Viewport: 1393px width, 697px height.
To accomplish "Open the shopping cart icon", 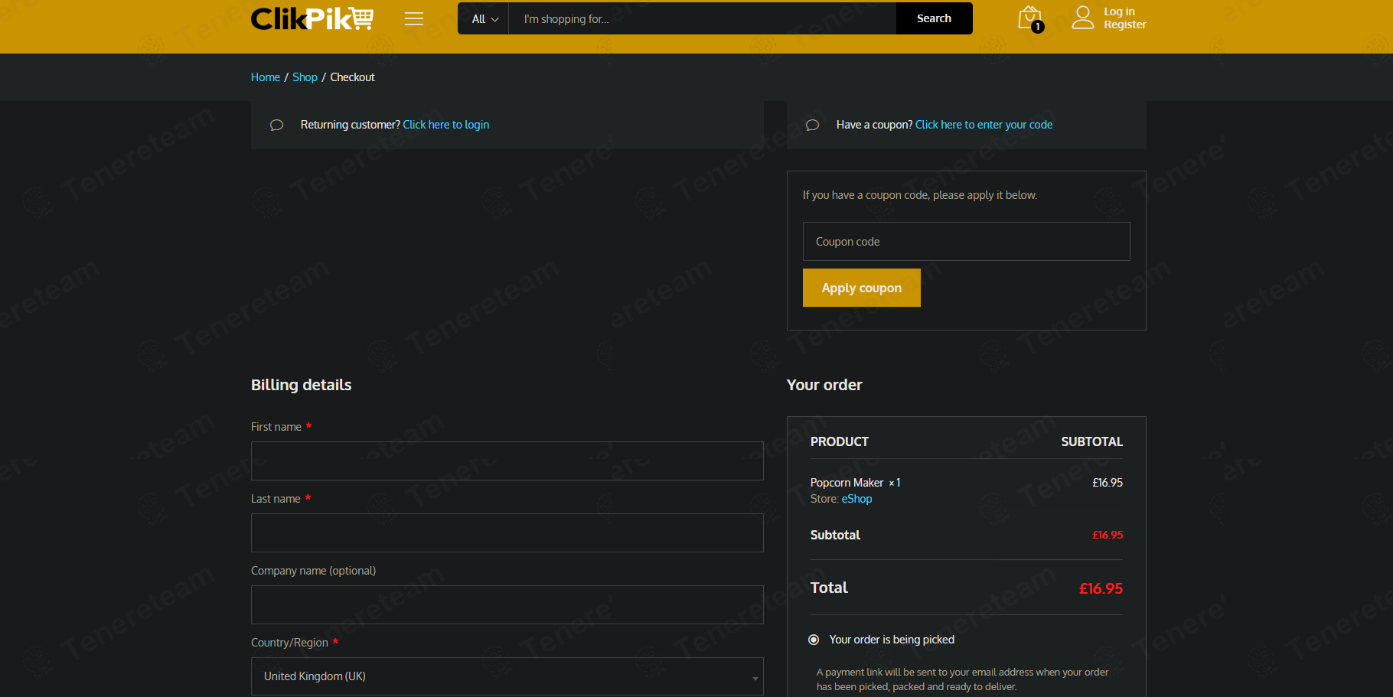I will pyautogui.click(x=1029, y=18).
